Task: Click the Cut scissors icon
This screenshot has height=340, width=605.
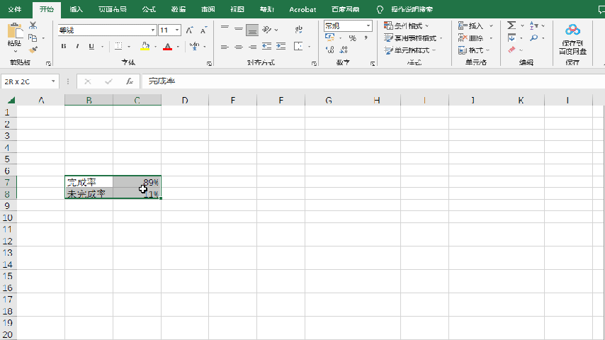Action: coord(33,25)
